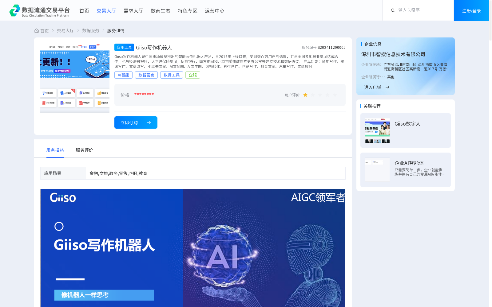
Task: Click the masked price value
Action: tap(144, 94)
